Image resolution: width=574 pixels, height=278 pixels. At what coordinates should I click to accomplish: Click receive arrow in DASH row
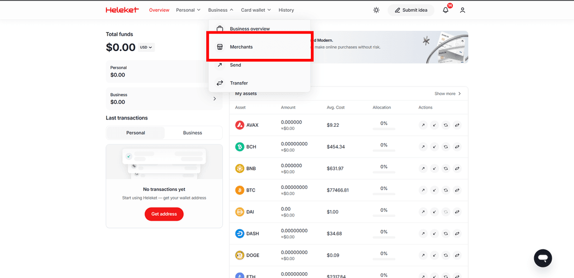coord(434,233)
